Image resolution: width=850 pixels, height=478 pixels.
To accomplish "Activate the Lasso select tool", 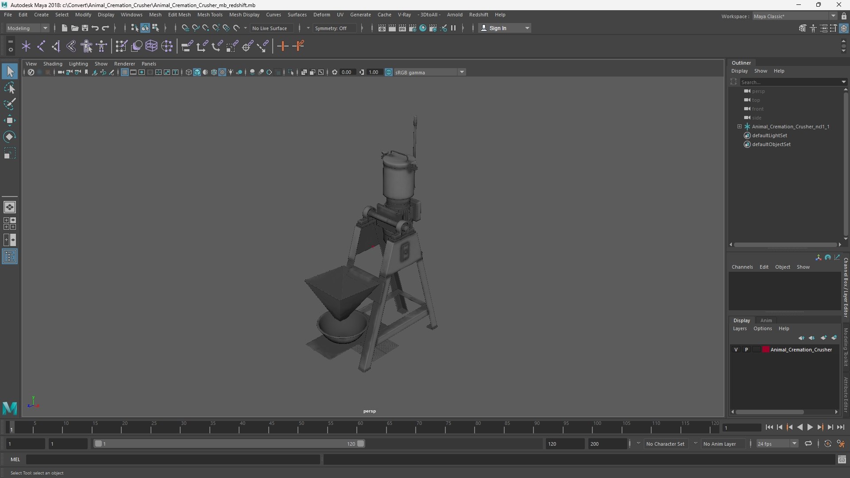I will (x=10, y=88).
